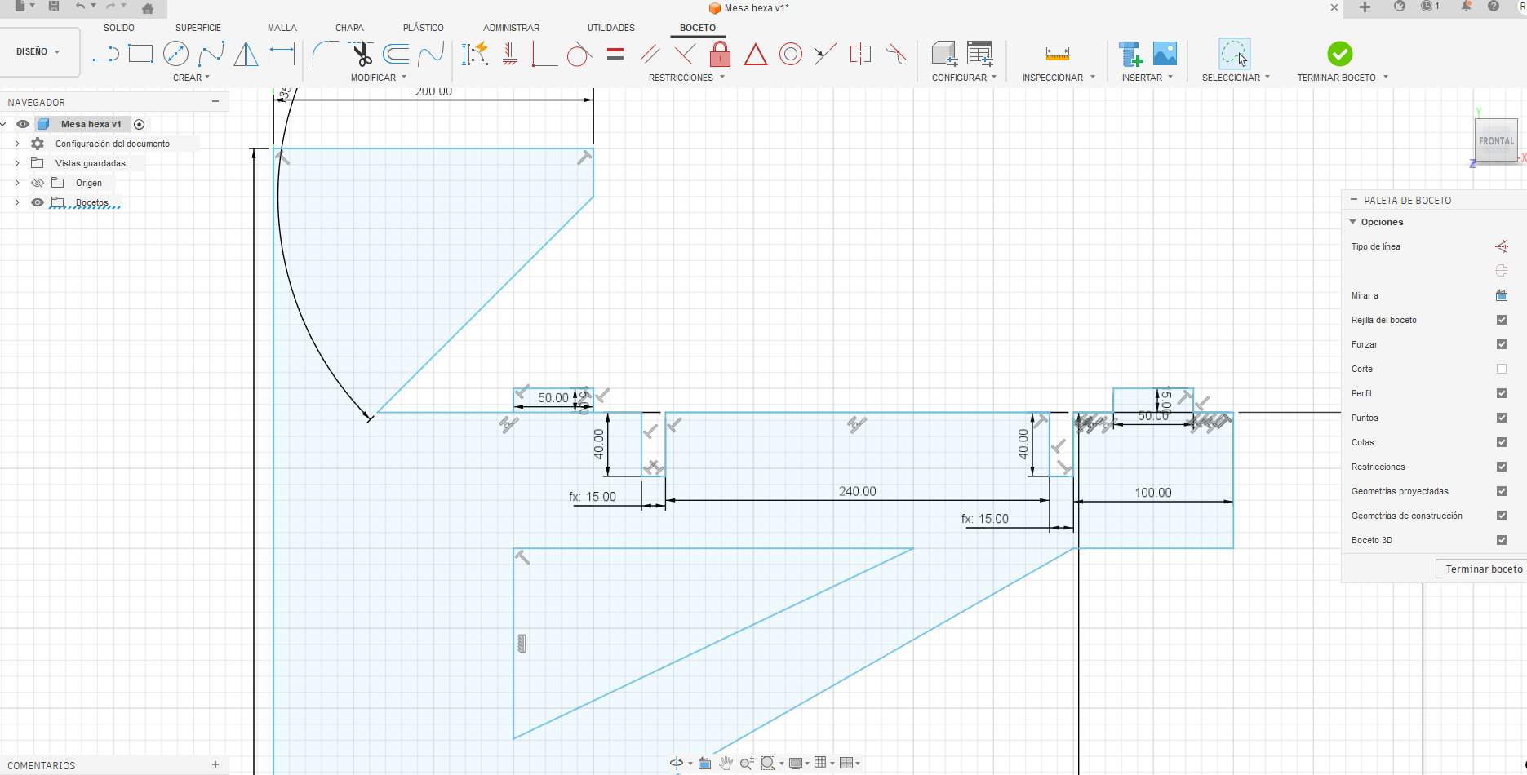
Task: Select the Rectangle sketch tool
Action: 140,55
